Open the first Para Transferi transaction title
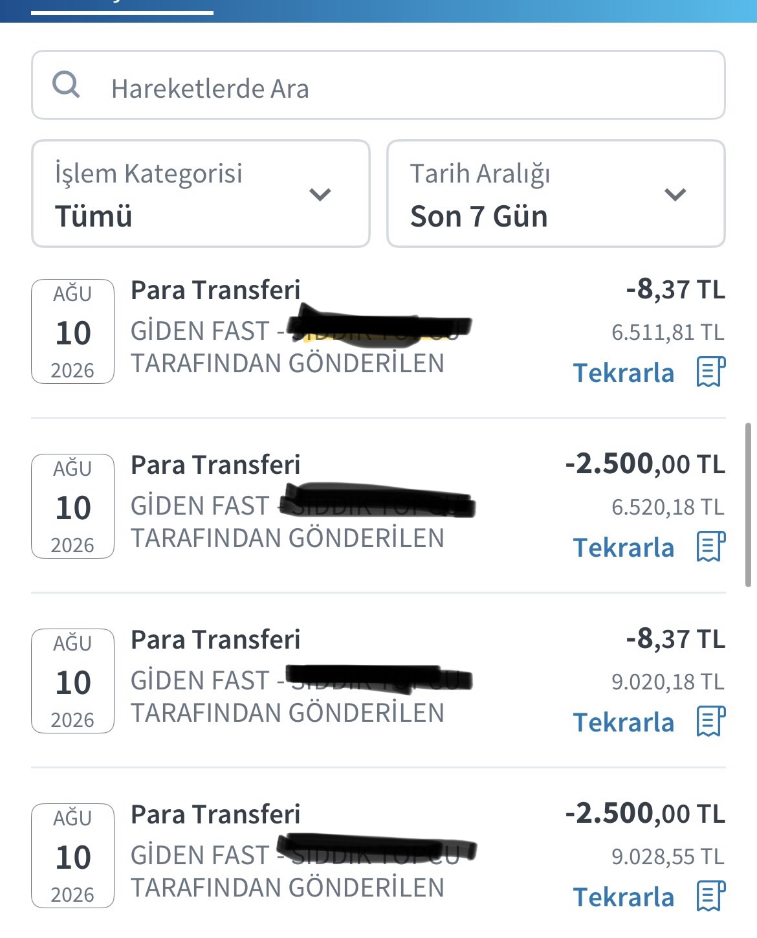Viewport: 757px width, 938px height. (215, 290)
